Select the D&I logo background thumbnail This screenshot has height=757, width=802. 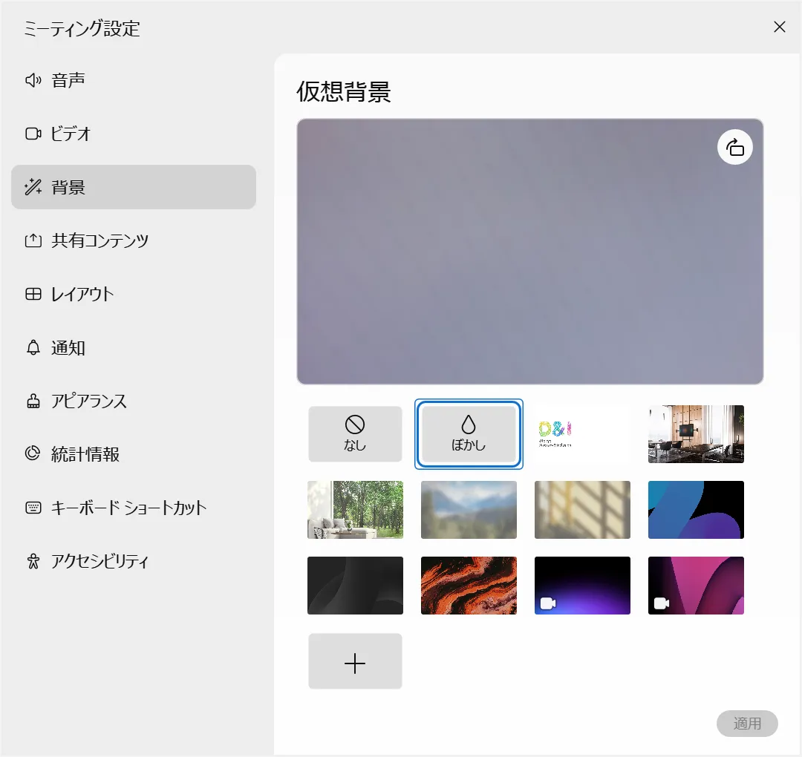click(x=582, y=434)
